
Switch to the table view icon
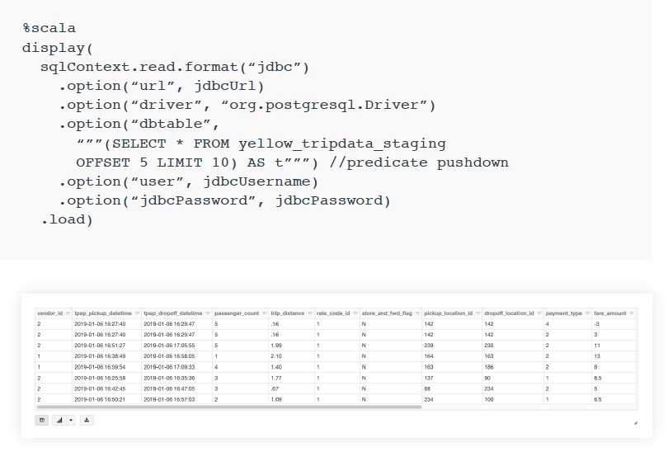coord(41,420)
